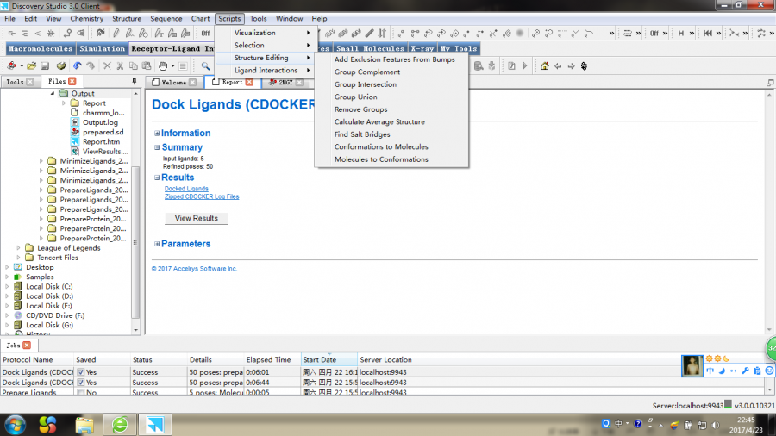Click the Home icon in the browser toolbar
776x436 pixels.
click(544, 65)
